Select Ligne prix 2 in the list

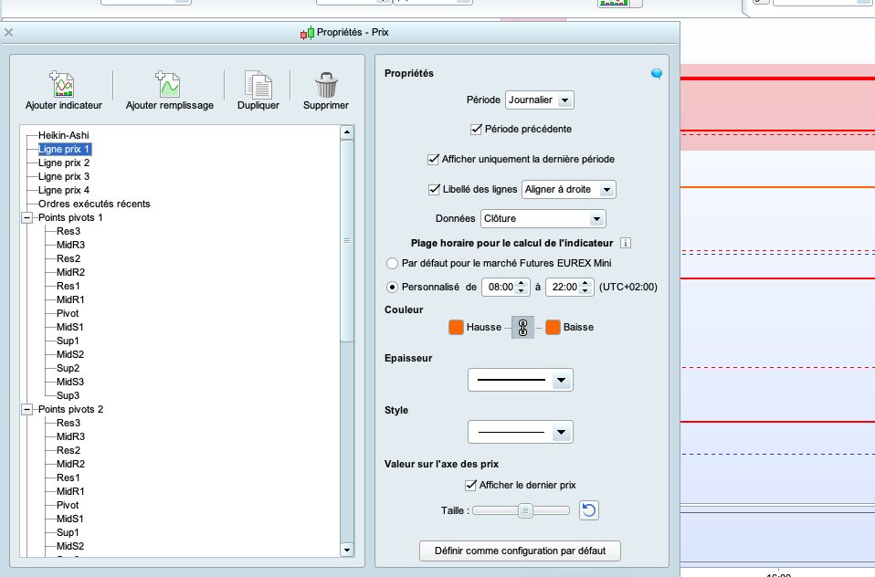point(64,163)
